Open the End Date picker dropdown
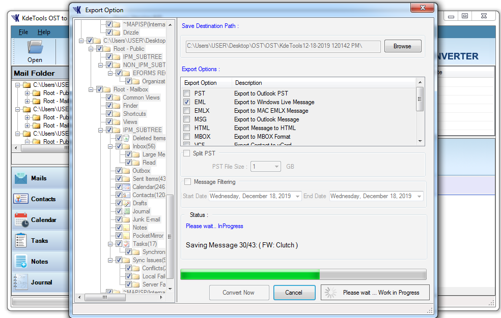The height and width of the screenshot is (318, 501). [x=419, y=196]
